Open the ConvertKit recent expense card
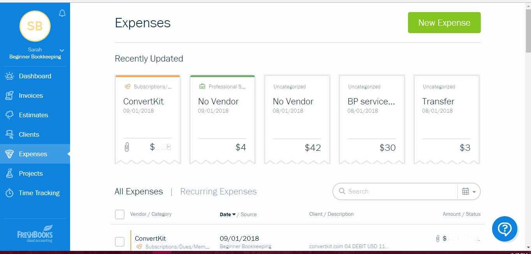The width and height of the screenshot is (531, 254). [148, 119]
